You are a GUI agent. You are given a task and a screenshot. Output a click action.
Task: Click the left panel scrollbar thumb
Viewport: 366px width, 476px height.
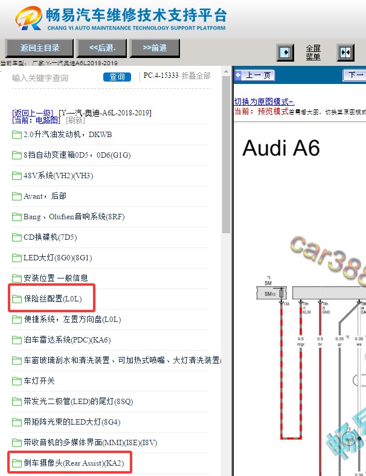[x=226, y=155]
